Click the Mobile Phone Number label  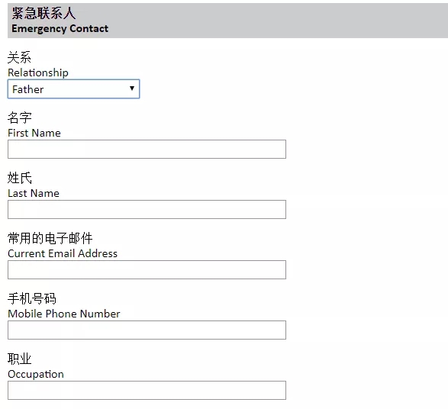[x=63, y=314]
